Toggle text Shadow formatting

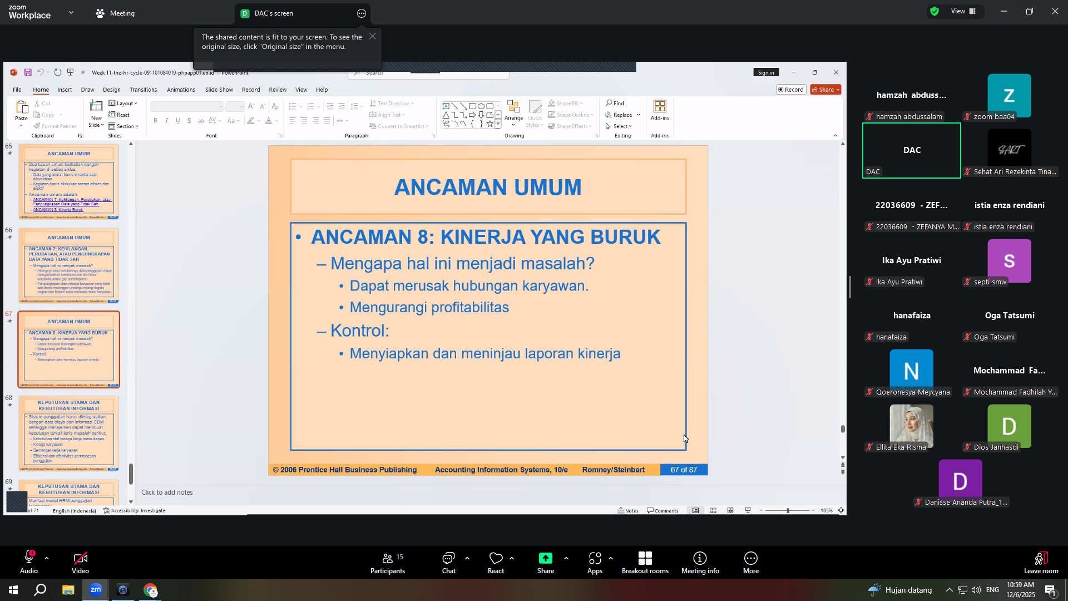[x=189, y=121]
